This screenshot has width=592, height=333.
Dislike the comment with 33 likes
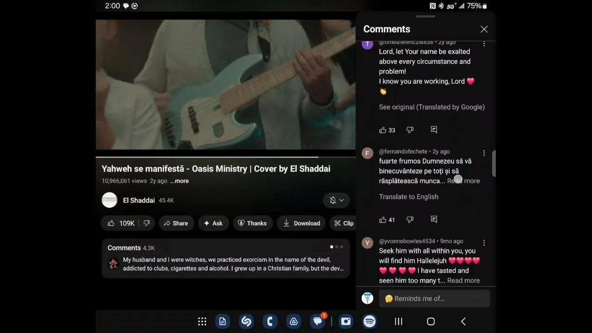[410, 130]
